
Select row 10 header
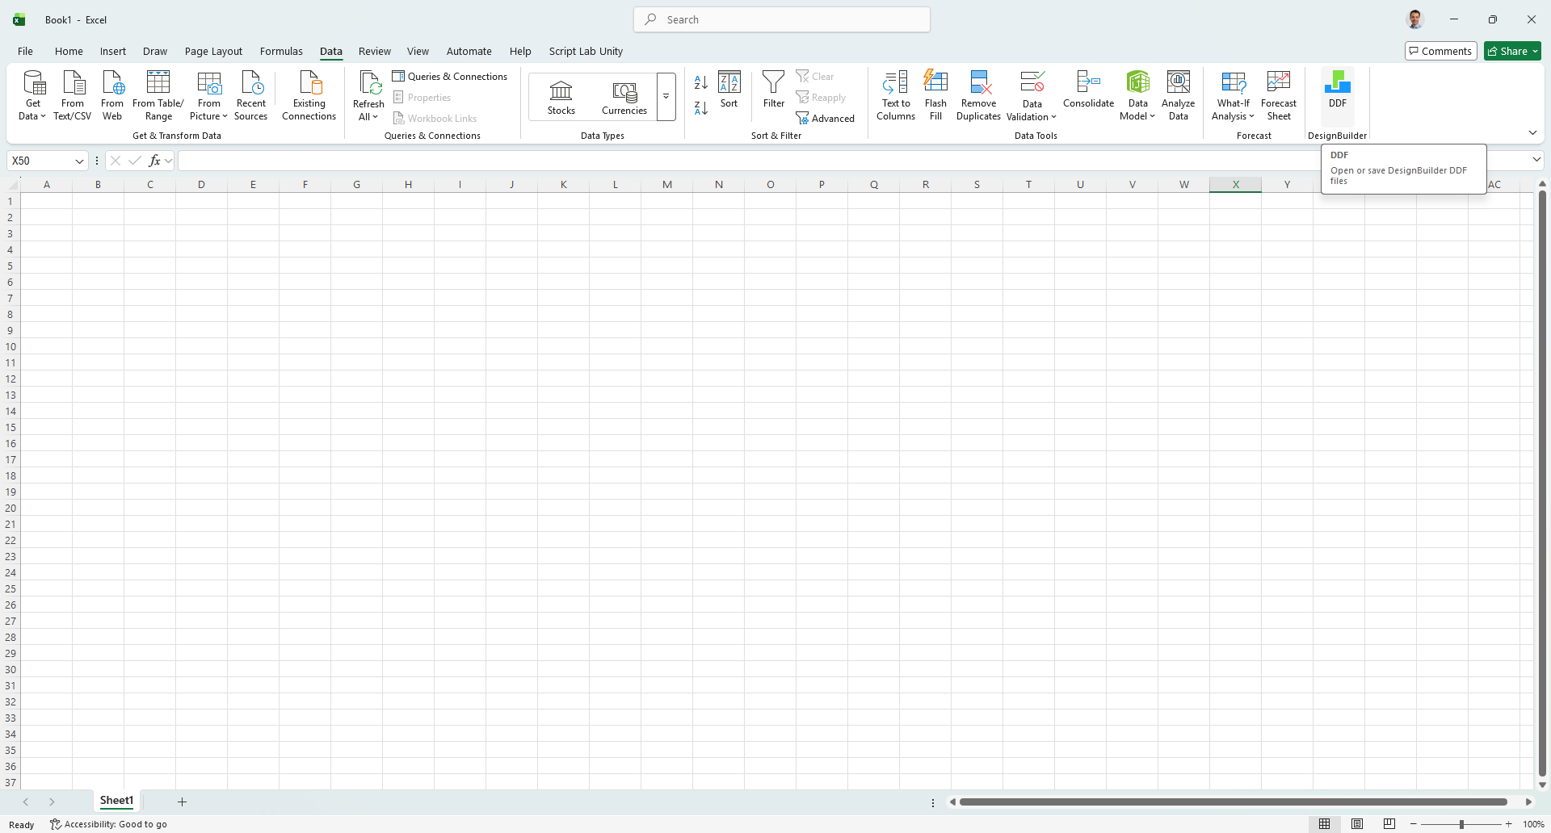point(11,346)
